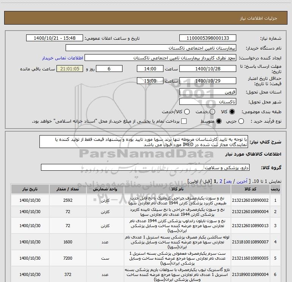This screenshot has width=292, height=282.
Task: Click product code 2131890010890004
Action: coord(250,274)
